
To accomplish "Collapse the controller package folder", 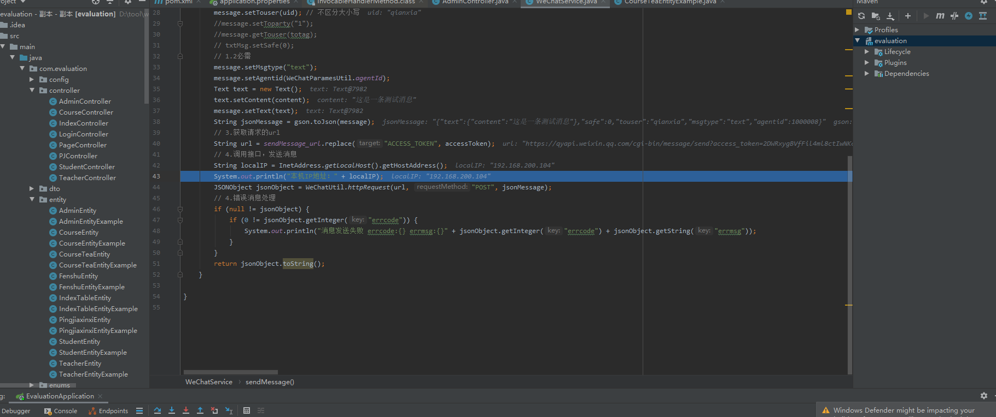I will point(32,91).
